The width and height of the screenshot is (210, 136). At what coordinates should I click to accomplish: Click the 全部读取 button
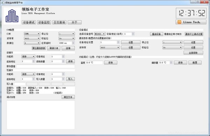(193, 53)
